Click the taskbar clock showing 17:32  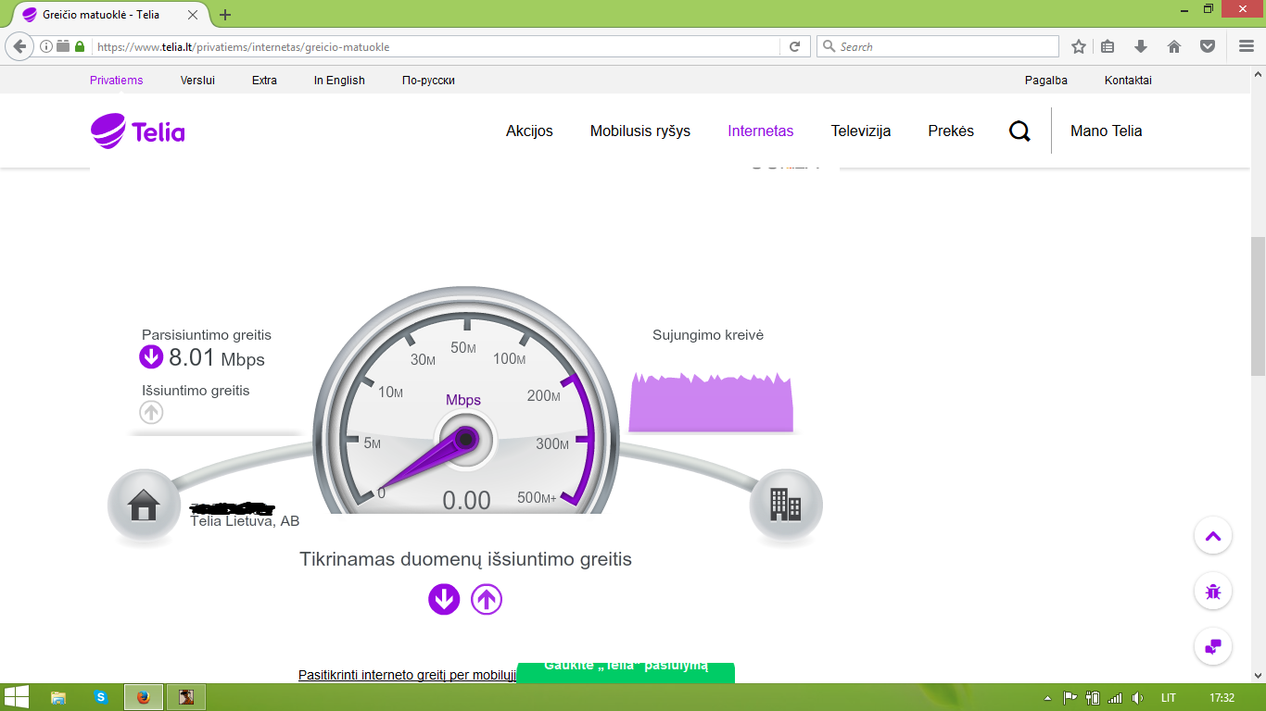pyautogui.click(x=1222, y=698)
